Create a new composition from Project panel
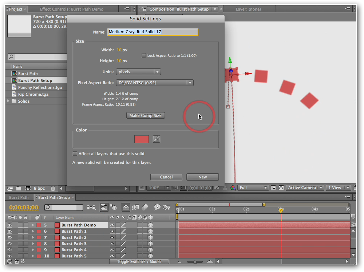Image resolution: width=364 pixels, height=272 pixels. [x=28, y=188]
